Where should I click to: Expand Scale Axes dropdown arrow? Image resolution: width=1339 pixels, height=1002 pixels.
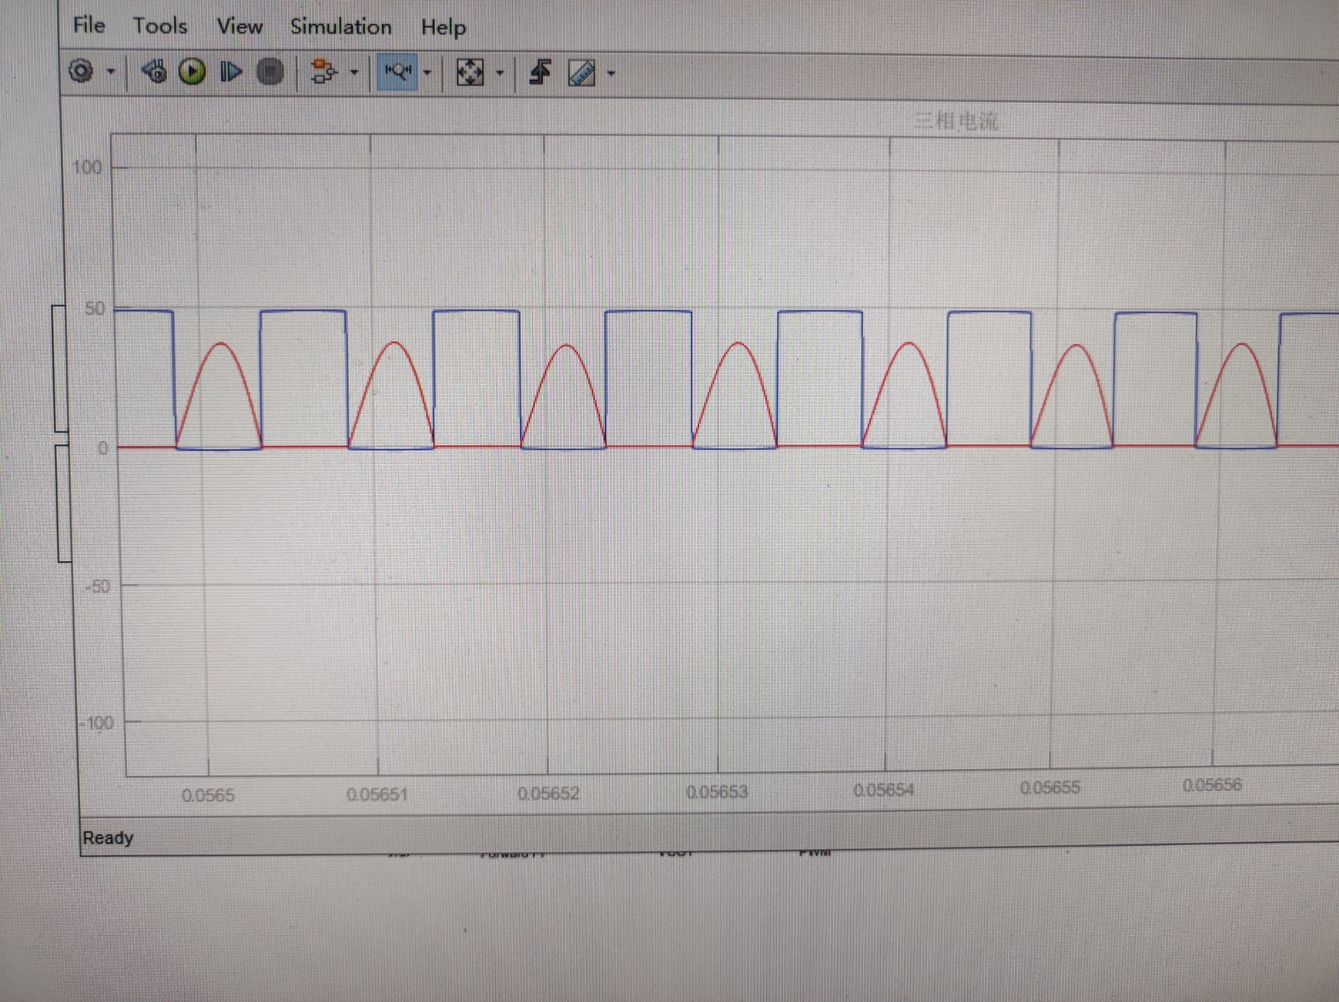pos(499,73)
